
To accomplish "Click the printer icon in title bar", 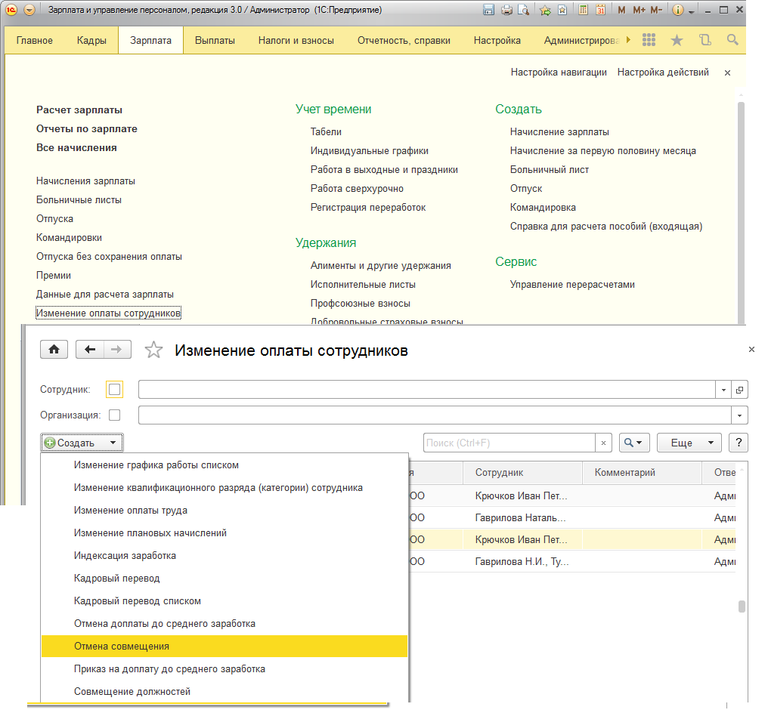I will tap(506, 11).
